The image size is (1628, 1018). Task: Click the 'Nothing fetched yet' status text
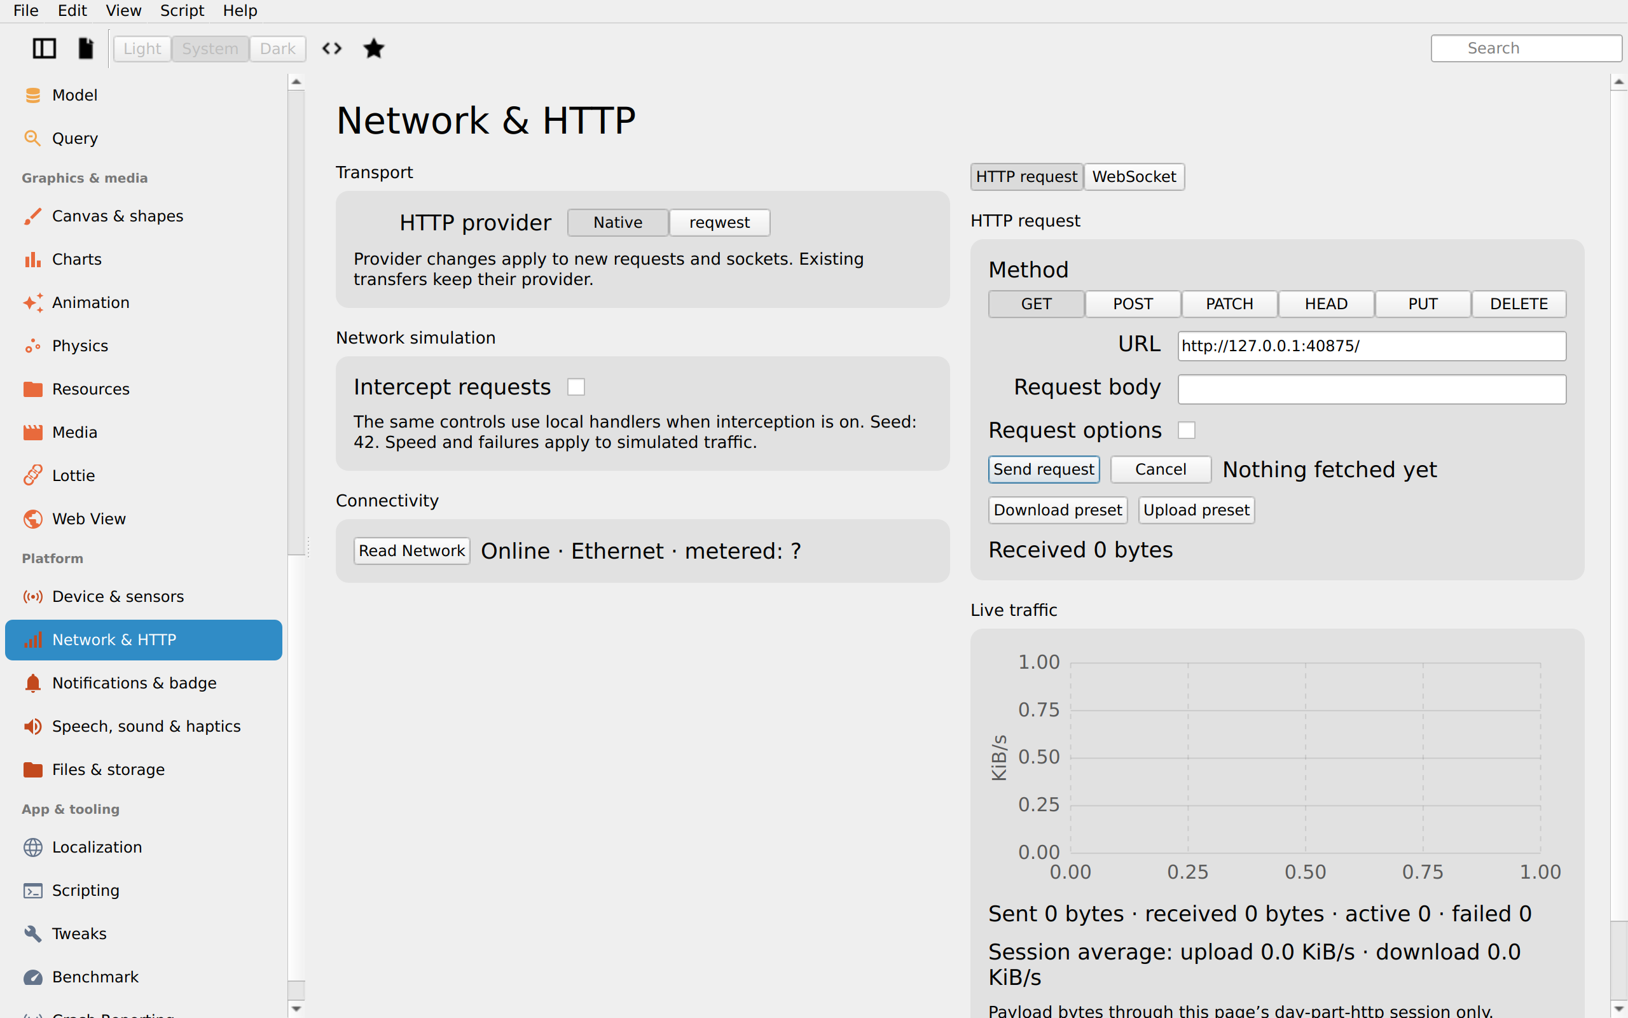coord(1329,470)
